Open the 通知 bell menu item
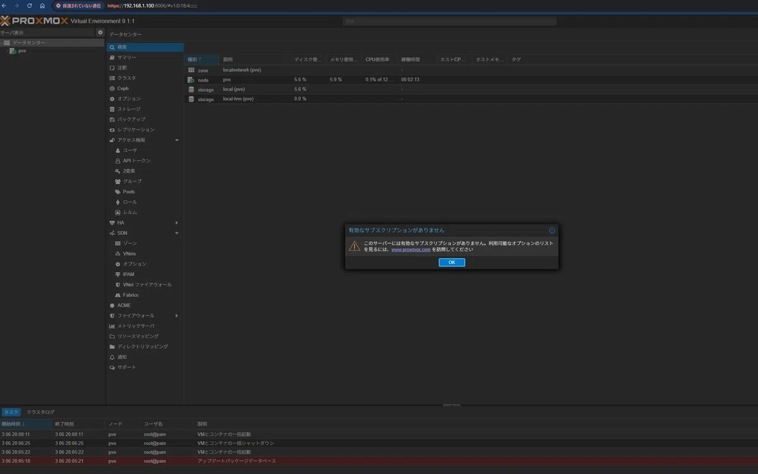Image resolution: width=758 pixels, height=474 pixels. click(145, 357)
